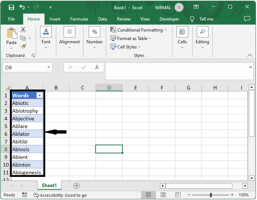Viewport: 257px width, 200px height.
Task: Click the vertical scrollbar down arrow
Action: pos(251,178)
